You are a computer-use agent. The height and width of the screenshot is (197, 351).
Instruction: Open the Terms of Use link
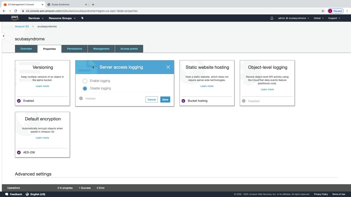(x=339, y=194)
